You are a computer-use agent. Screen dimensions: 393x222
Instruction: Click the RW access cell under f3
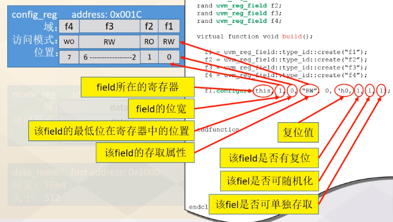coord(110,42)
